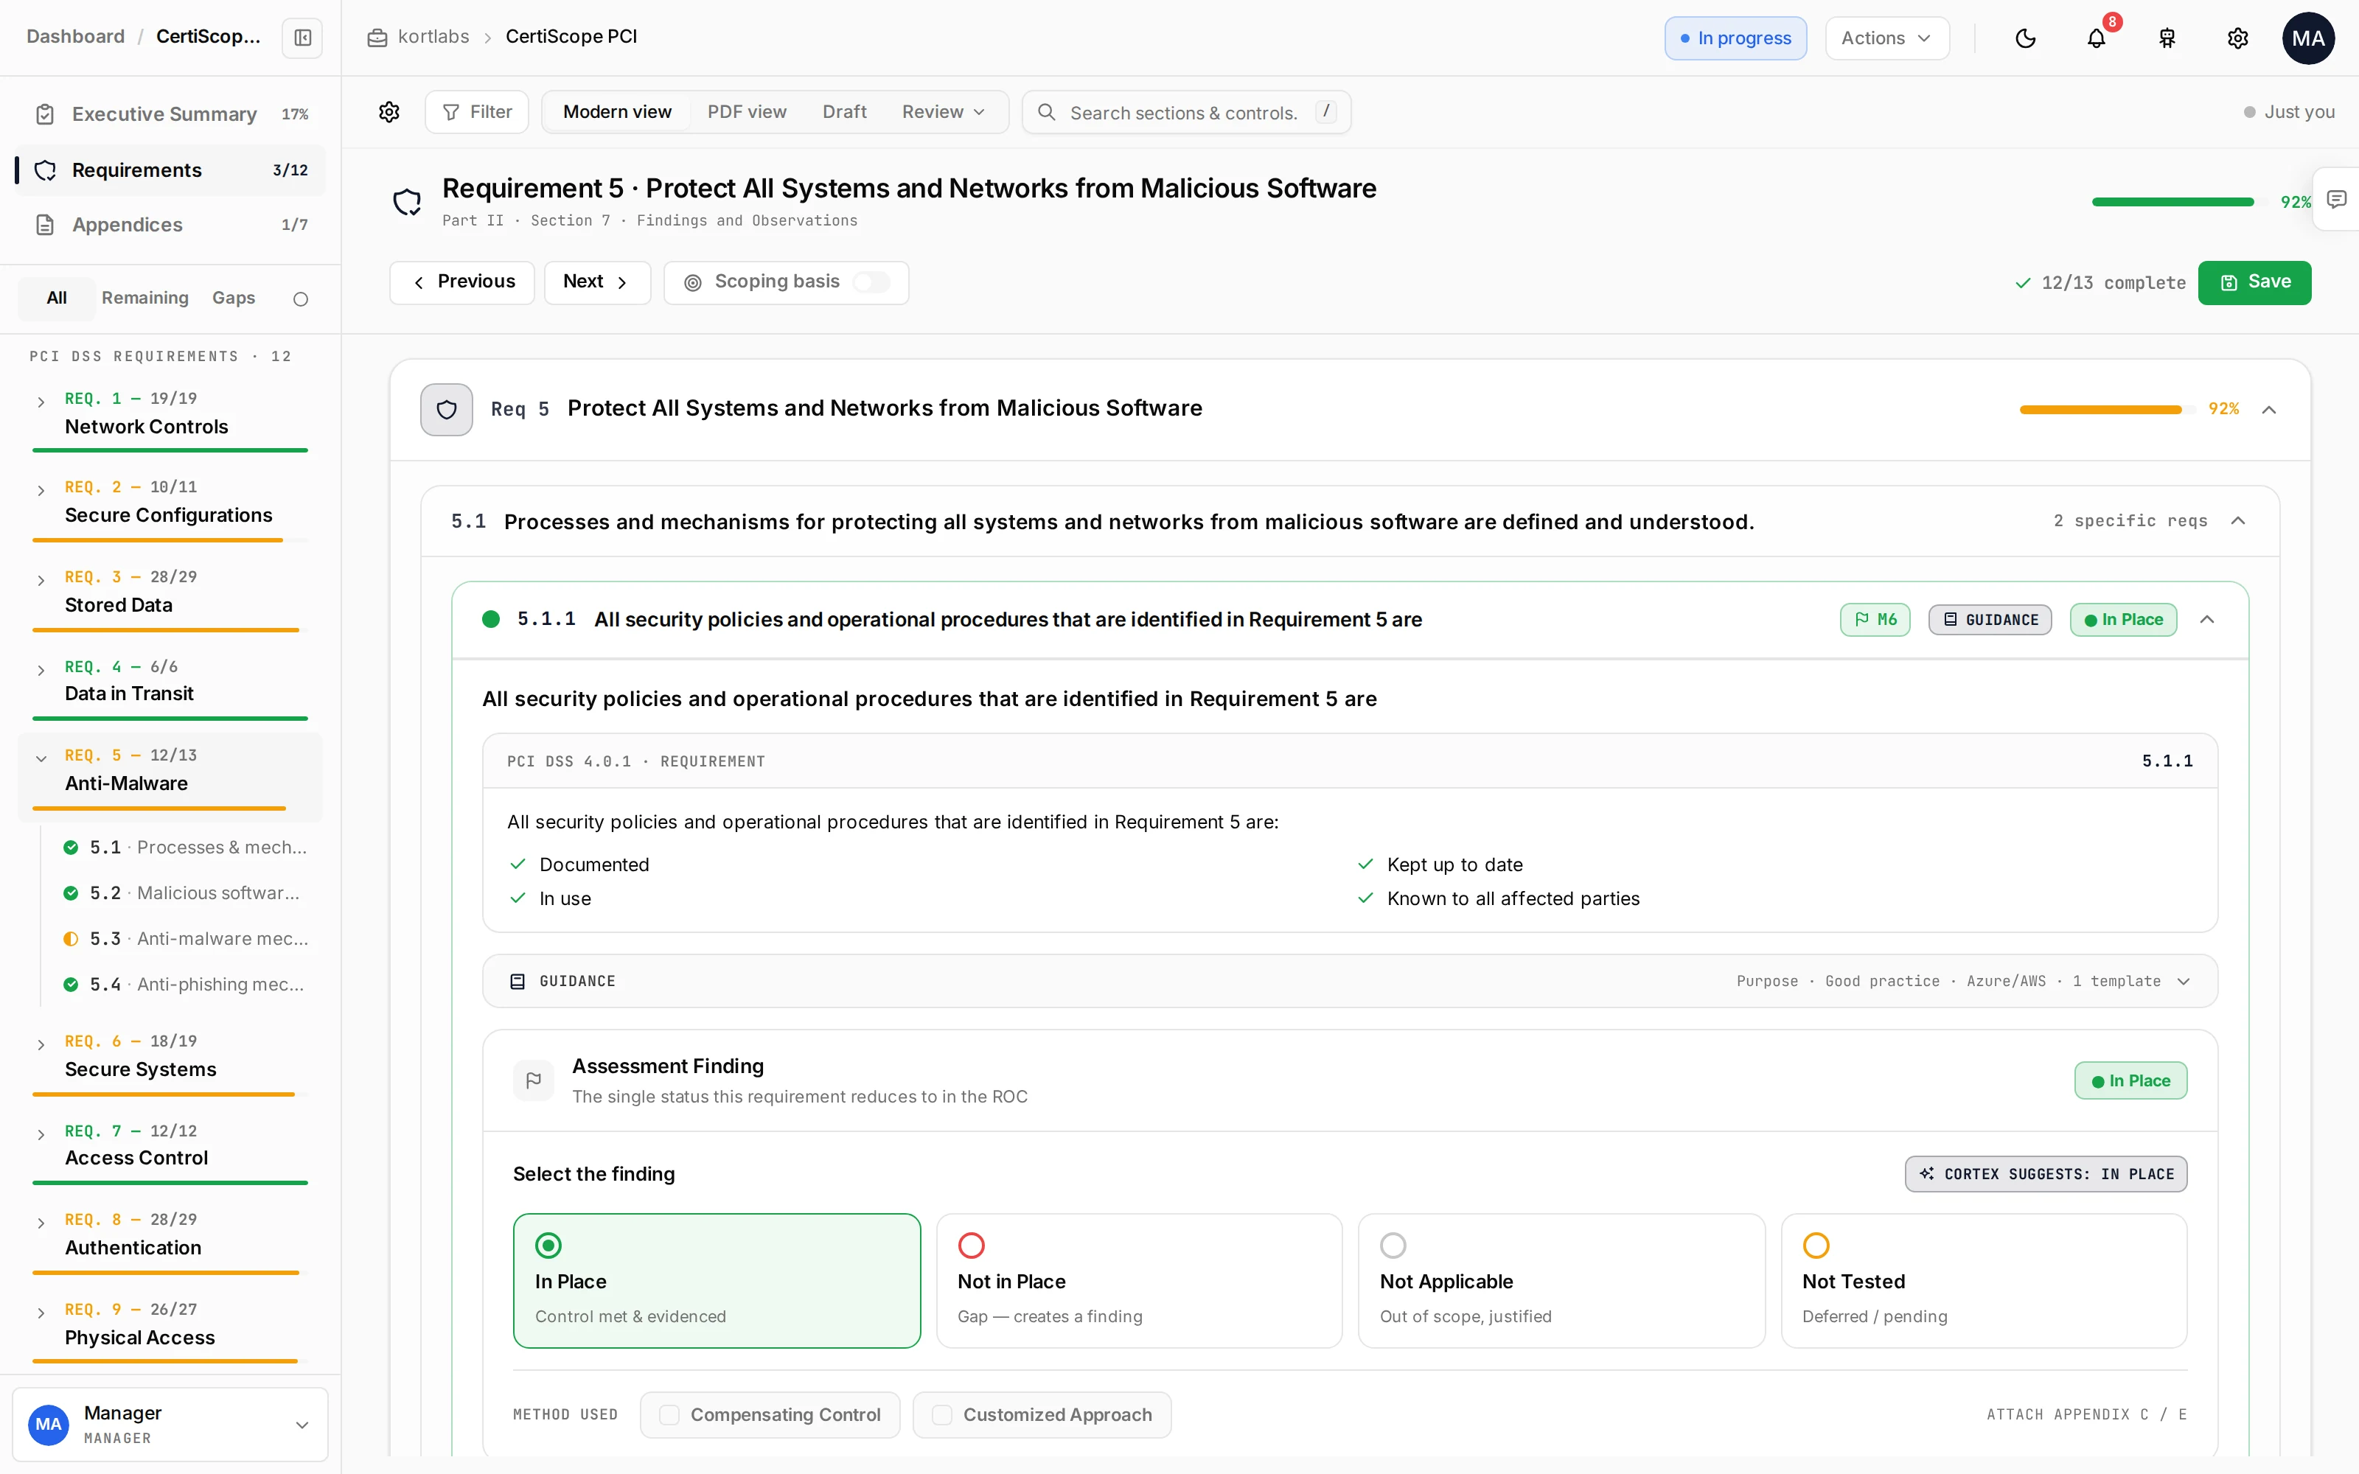Expand the GUIDANCE section chevron
2359x1474 pixels.
2184,982
